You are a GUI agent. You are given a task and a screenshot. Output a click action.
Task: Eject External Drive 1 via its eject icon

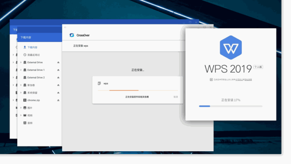58,70
